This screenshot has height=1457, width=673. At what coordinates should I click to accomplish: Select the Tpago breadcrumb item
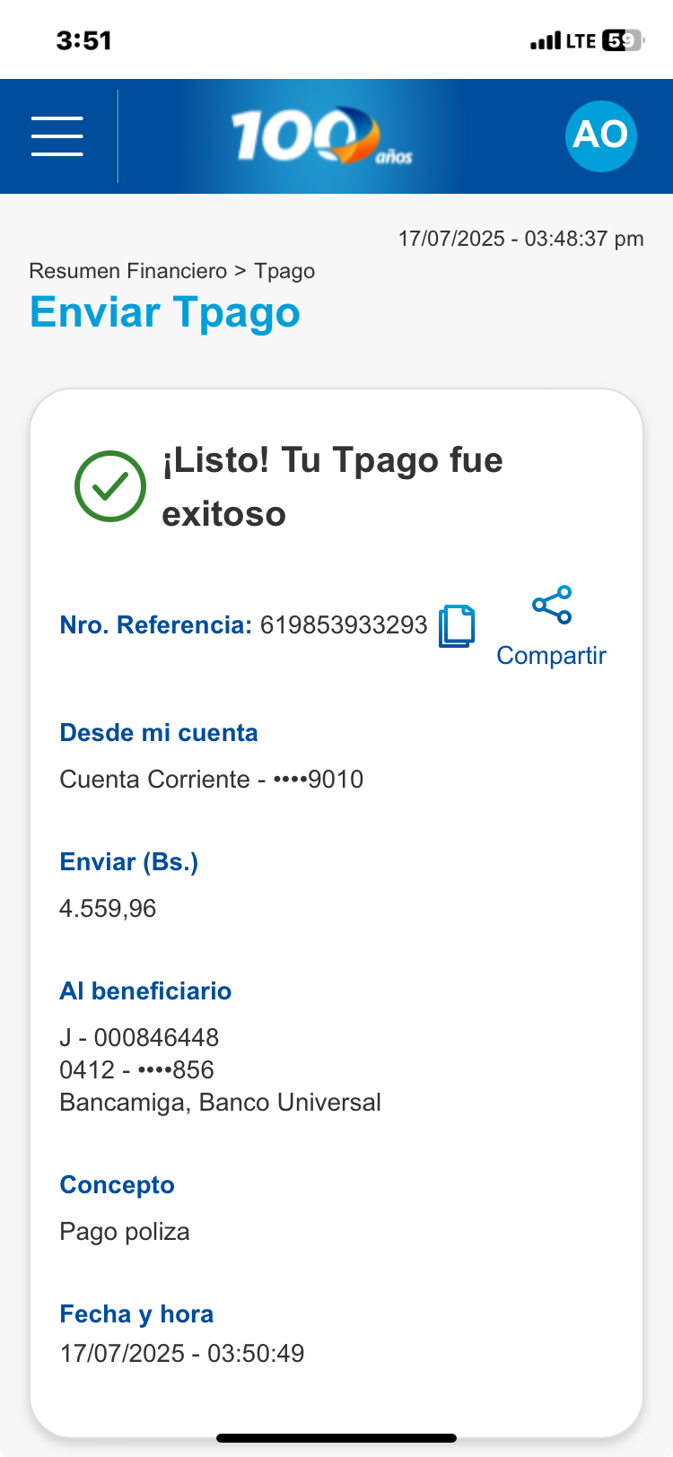[284, 271]
